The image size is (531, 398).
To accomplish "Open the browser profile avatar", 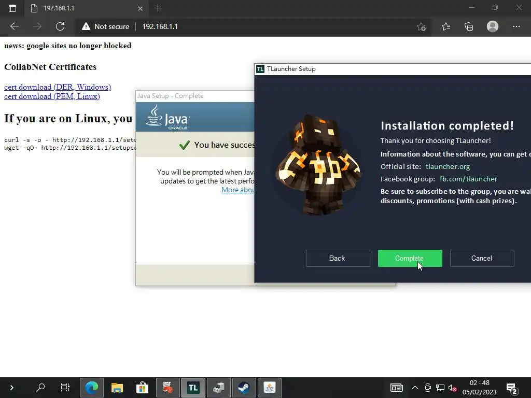I will click(x=493, y=26).
